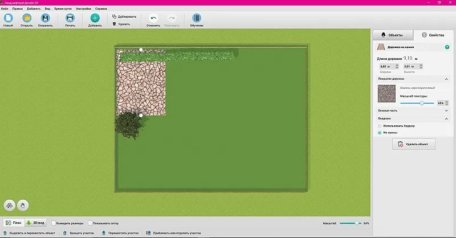Click the Ширина width spinner arrows
This screenshot has height=238, width=456.
click(x=397, y=67)
